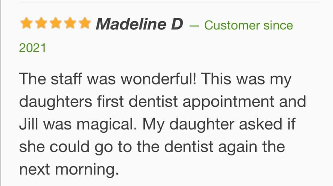Click 'next morning.' at review end
The height and width of the screenshot is (186, 333).
(69, 170)
